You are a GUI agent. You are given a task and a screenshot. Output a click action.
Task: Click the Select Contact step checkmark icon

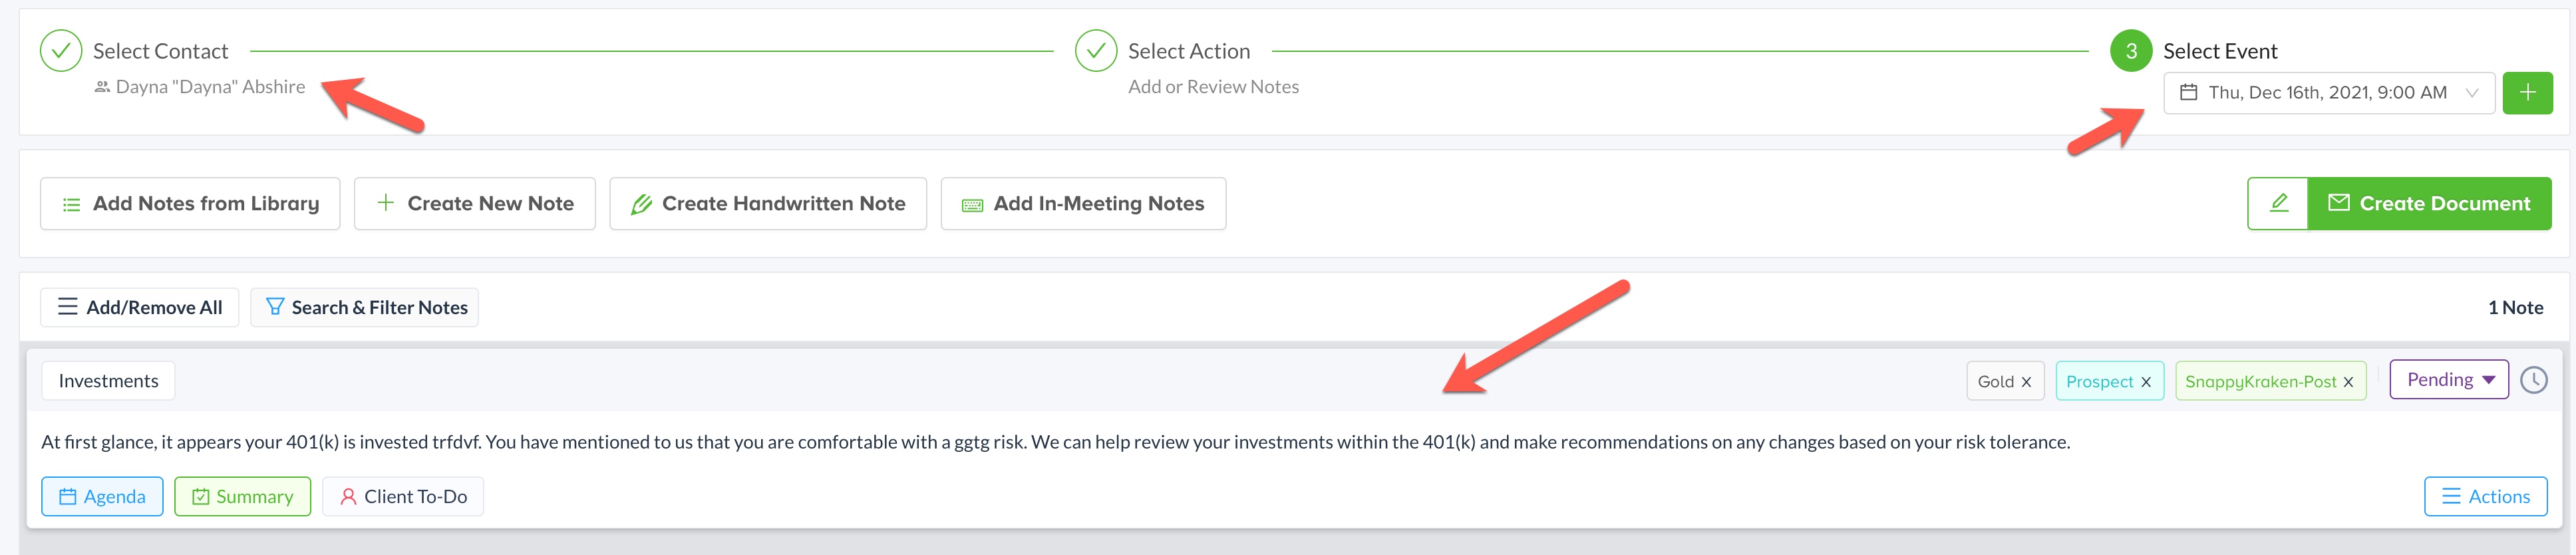61,51
